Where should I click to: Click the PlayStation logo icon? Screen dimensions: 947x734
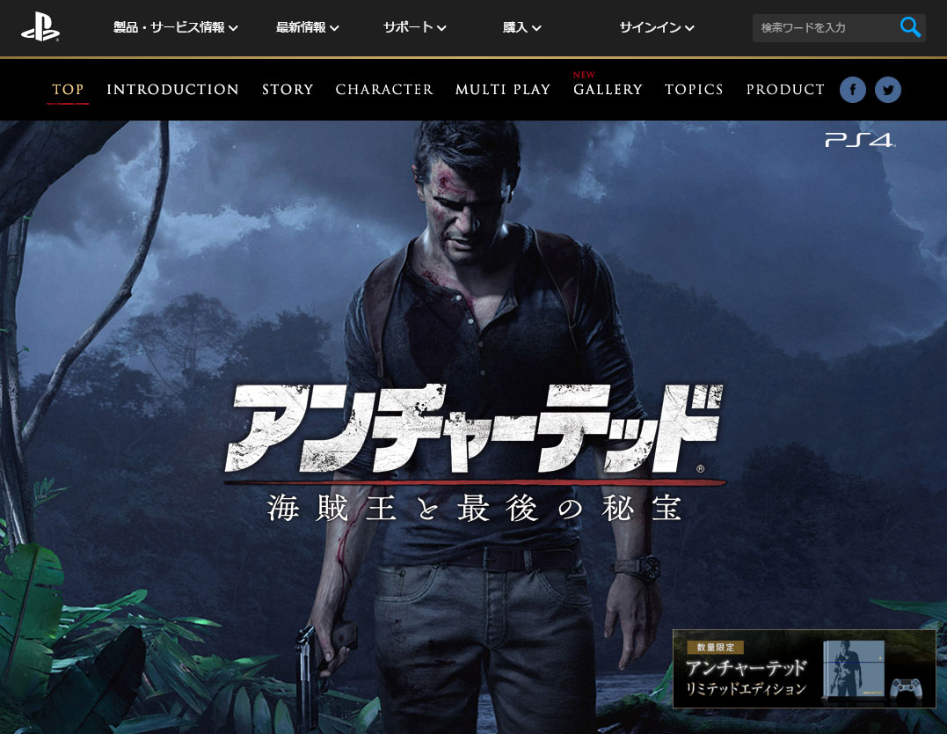[x=40, y=27]
